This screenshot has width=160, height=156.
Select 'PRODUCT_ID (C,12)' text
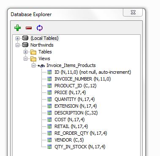tap(76, 86)
